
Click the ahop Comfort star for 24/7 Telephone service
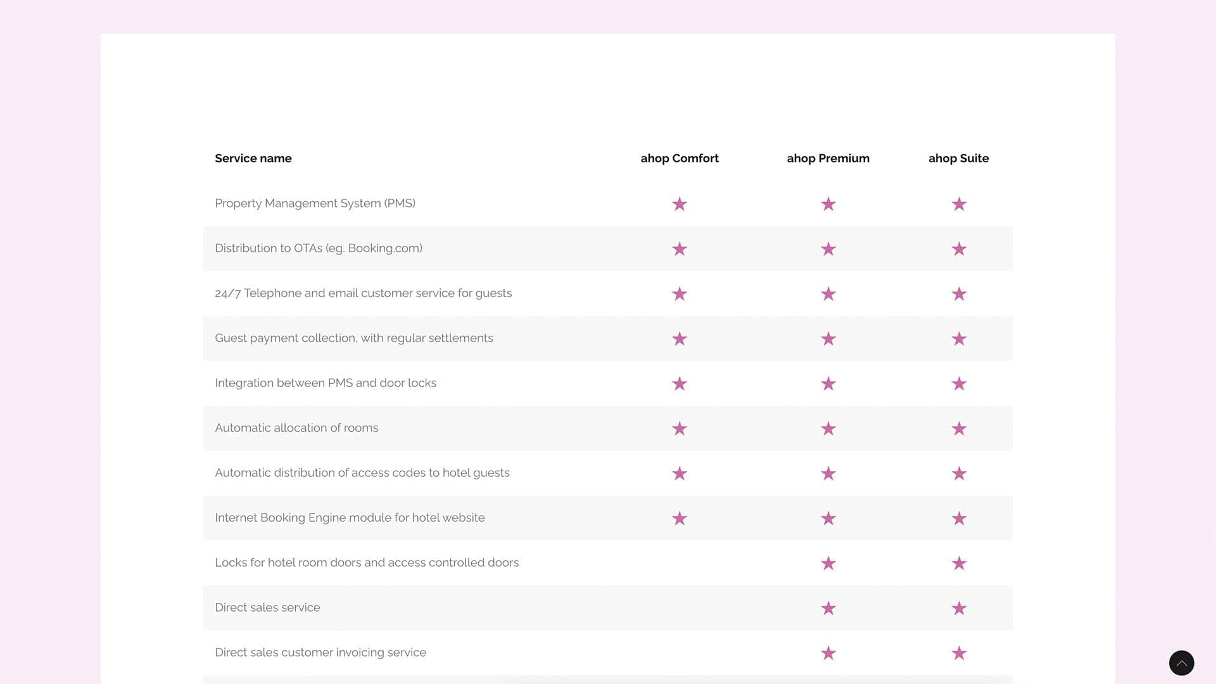point(680,294)
